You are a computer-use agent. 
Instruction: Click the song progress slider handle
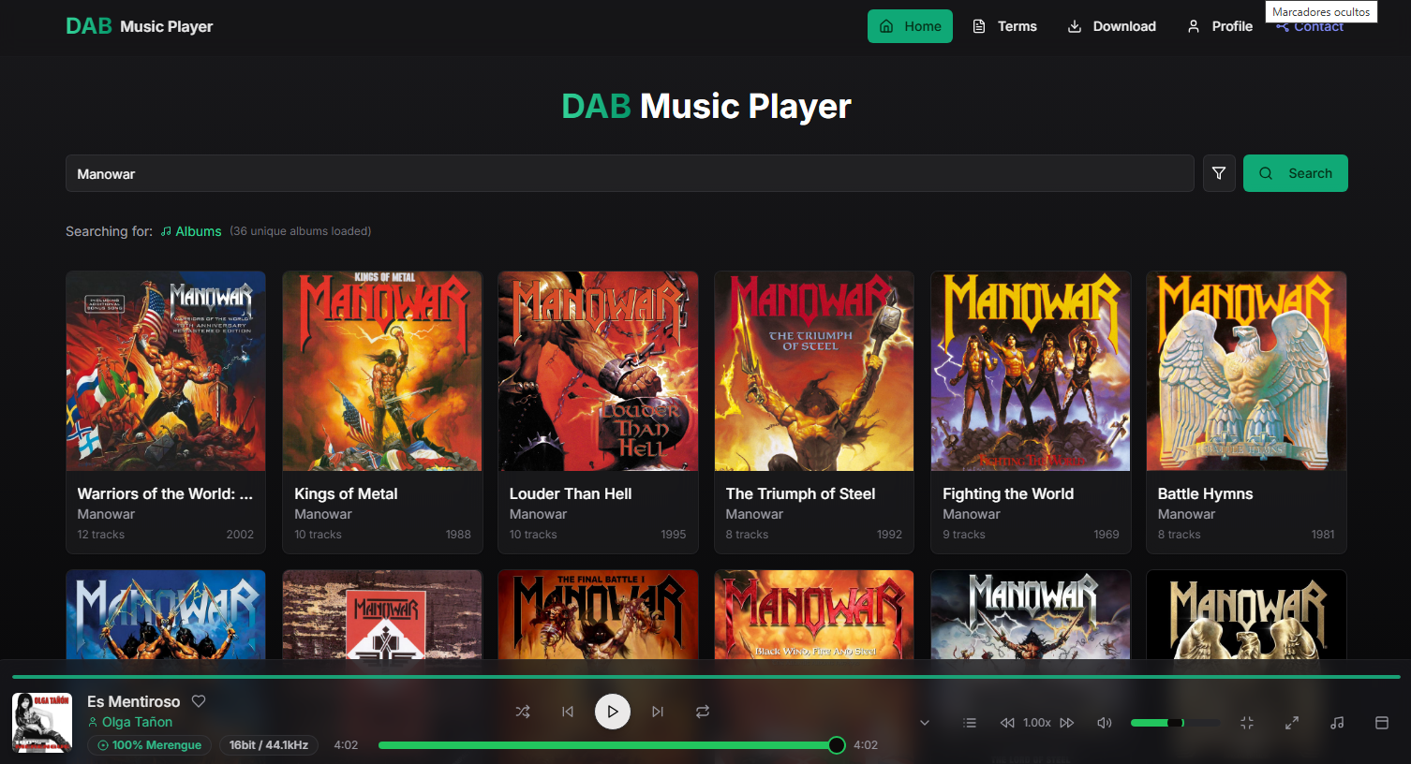(x=837, y=745)
